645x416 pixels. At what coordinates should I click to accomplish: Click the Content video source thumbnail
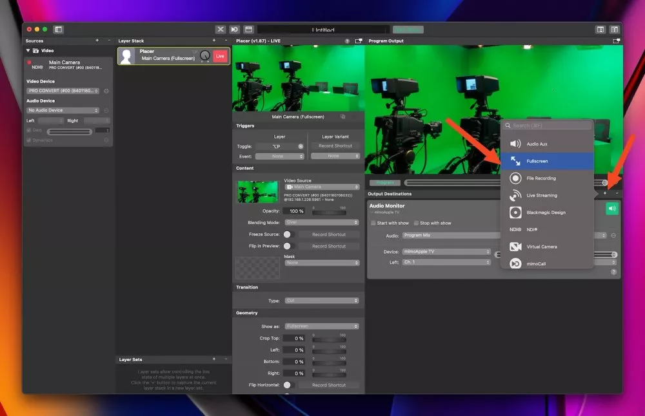click(x=258, y=192)
